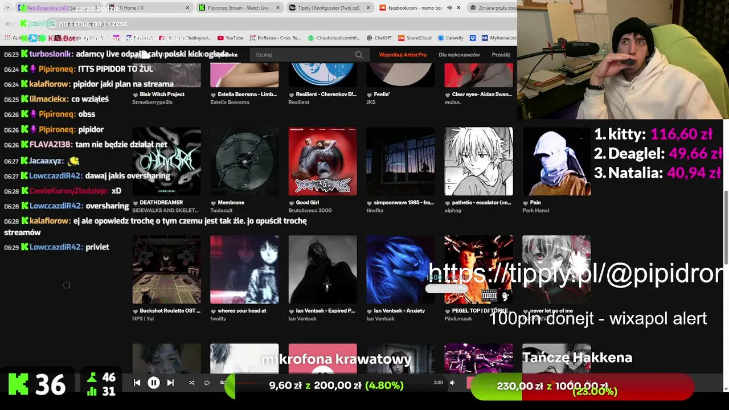Open Wypróbuj Artist Pro link
729x410 pixels.
(x=403, y=55)
